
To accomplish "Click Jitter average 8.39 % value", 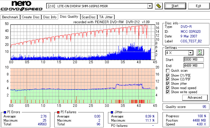I will pyautogui.click(x=150, y=116).
